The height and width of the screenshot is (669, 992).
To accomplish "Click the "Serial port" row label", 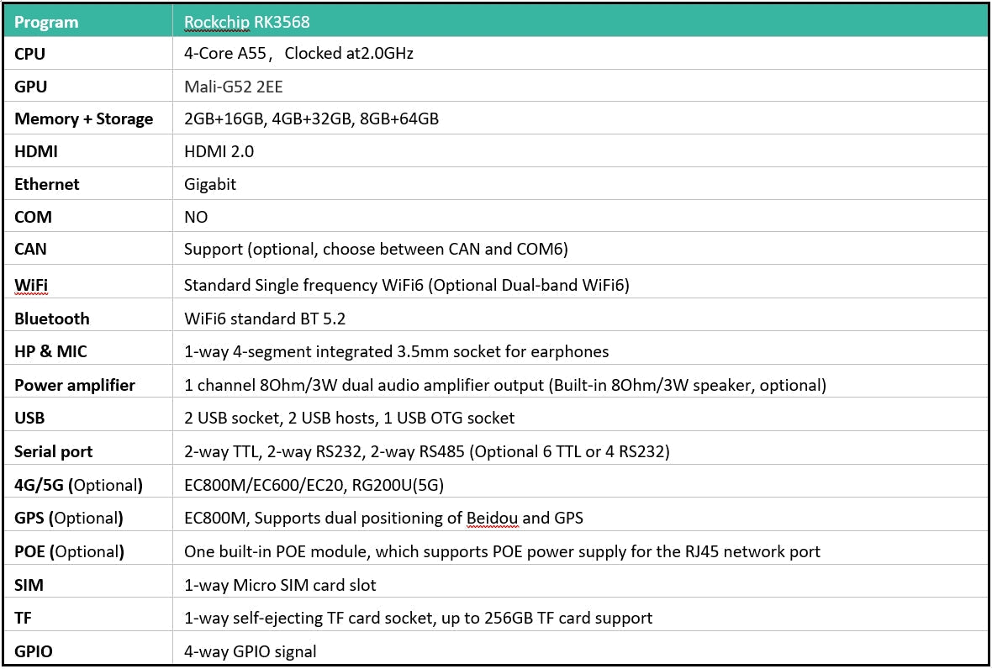I will coord(54,451).
